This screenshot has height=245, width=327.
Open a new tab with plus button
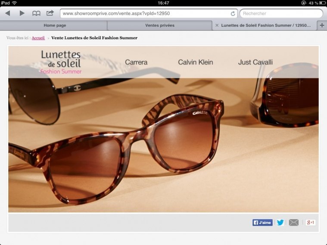[322, 25]
